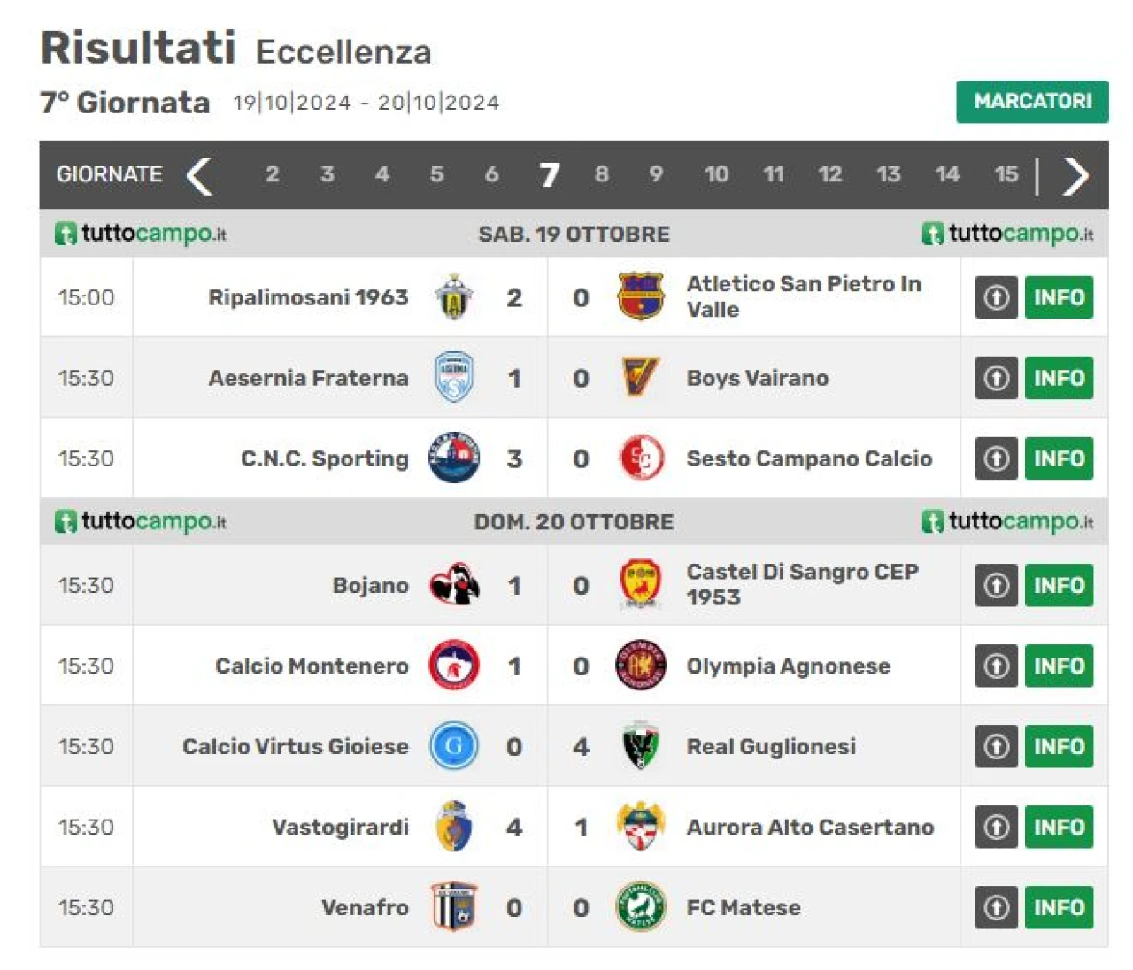Open INFO for Calcio Virtus Gioiese match
1133x970 pixels.
pos(1059,746)
